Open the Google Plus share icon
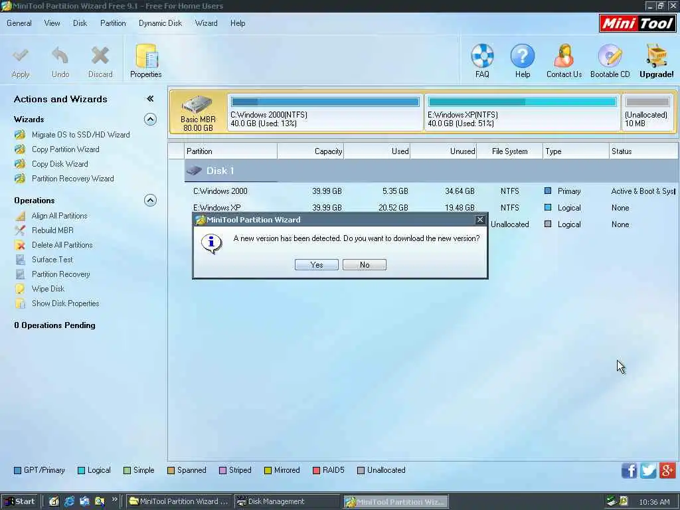680x510 pixels. pyautogui.click(x=667, y=471)
